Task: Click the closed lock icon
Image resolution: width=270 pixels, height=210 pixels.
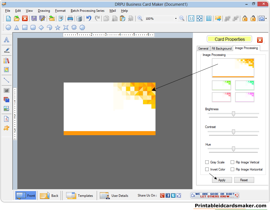Action: (x=245, y=18)
